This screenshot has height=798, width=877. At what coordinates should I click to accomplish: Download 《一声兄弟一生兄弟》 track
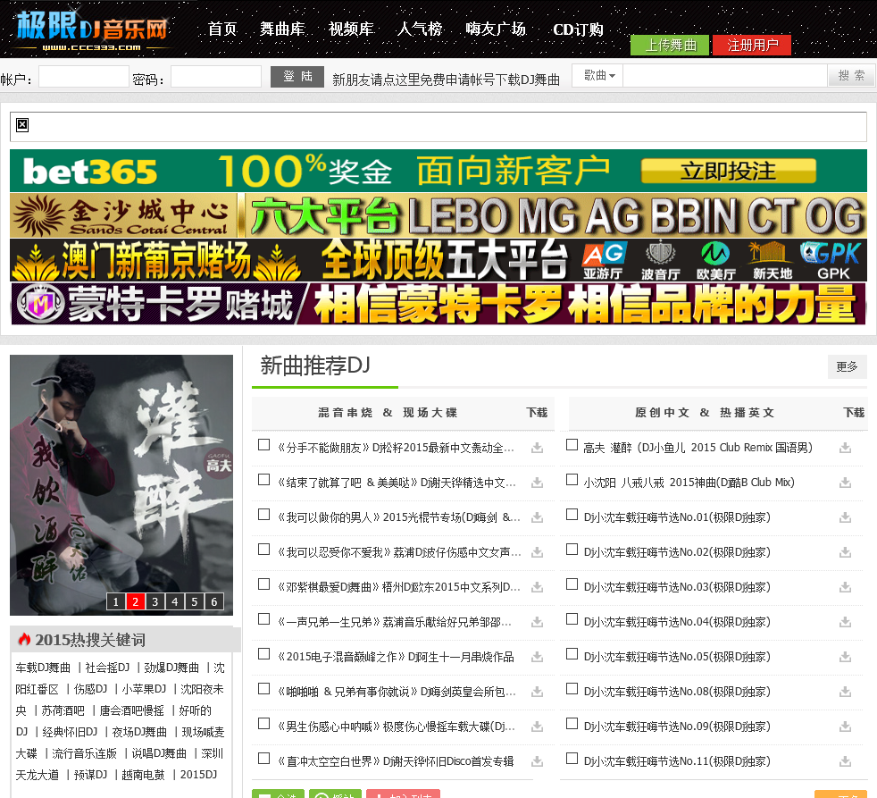[537, 622]
